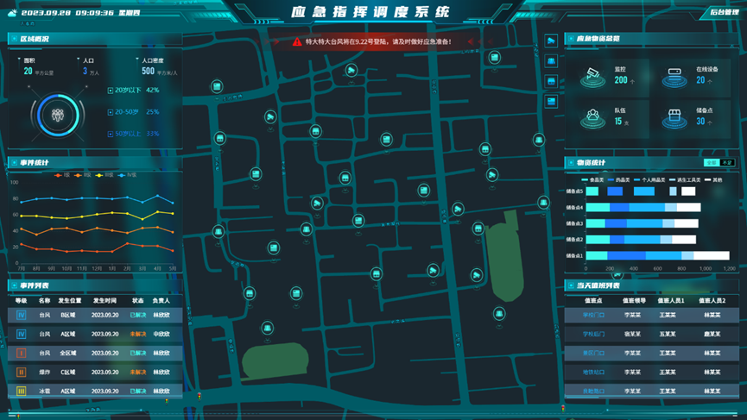
Task: Click level III badge of 冰雹 row
Action: (x=21, y=391)
